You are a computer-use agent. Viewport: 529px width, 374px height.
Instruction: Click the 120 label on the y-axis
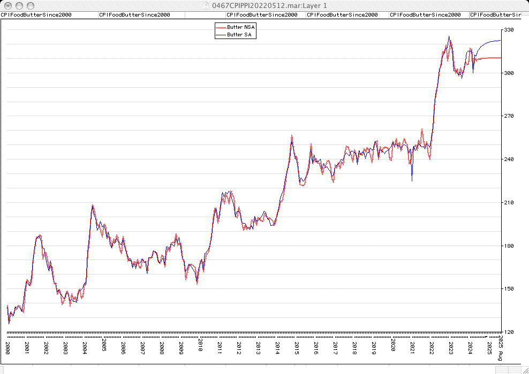509,332
